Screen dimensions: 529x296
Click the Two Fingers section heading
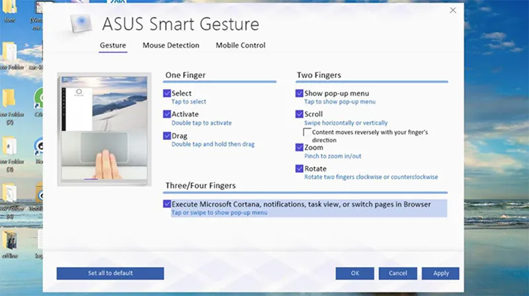point(319,75)
